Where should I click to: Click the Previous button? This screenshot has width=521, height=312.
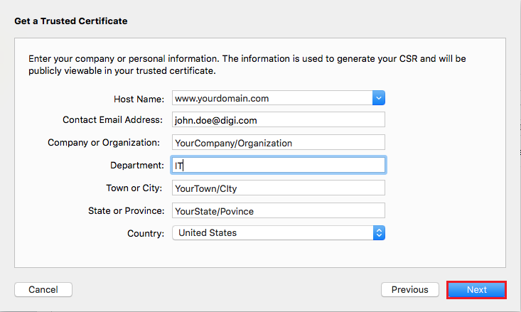pos(409,289)
